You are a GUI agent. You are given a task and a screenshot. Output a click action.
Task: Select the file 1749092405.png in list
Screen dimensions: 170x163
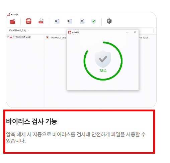[58, 38]
